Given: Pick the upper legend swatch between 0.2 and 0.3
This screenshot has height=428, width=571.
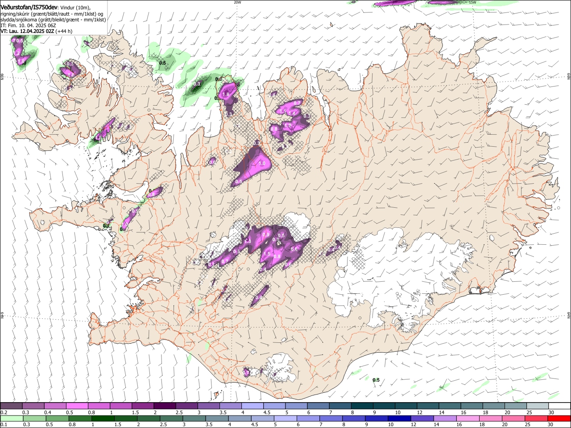Looking at the screenshot, I should tap(11, 406).
